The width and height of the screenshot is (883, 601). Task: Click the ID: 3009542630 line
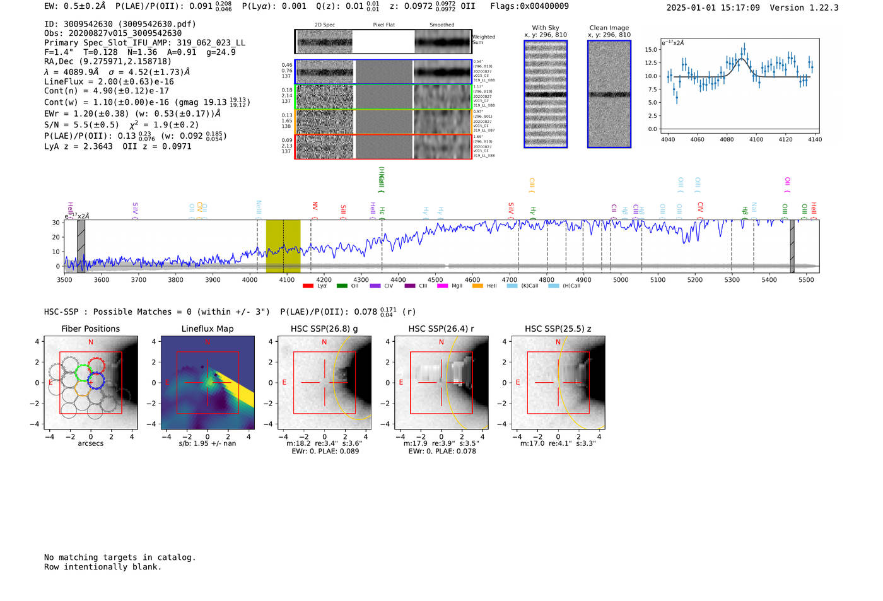point(120,24)
